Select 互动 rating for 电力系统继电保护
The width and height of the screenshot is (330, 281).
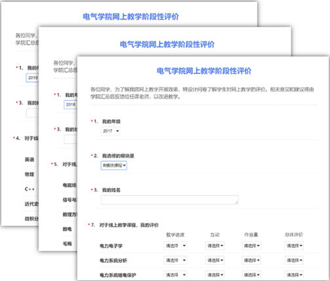click(x=215, y=274)
